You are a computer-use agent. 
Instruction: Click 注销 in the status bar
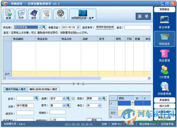tap(104, 124)
